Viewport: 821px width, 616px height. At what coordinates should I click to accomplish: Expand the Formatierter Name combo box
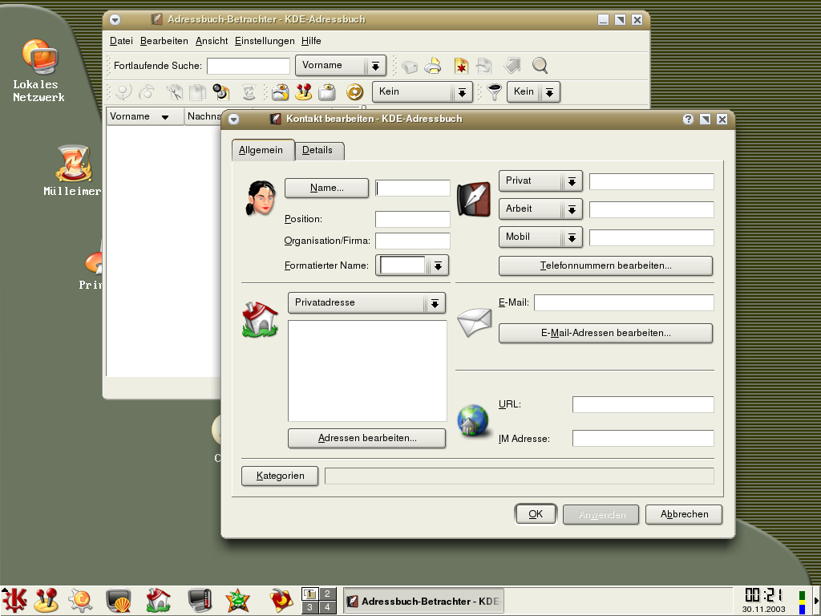click(x=438, y=265)
